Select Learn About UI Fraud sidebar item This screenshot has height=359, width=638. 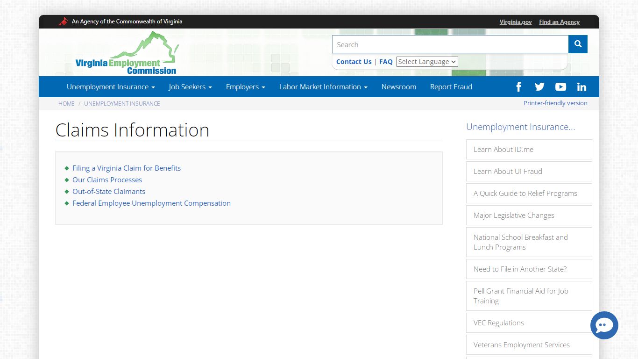coord(529,172)
